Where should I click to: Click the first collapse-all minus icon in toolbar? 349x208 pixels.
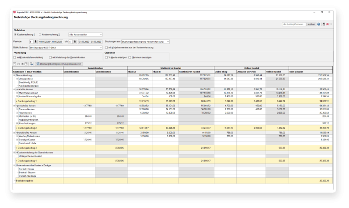pyautogui.click(x=15, y=63)
